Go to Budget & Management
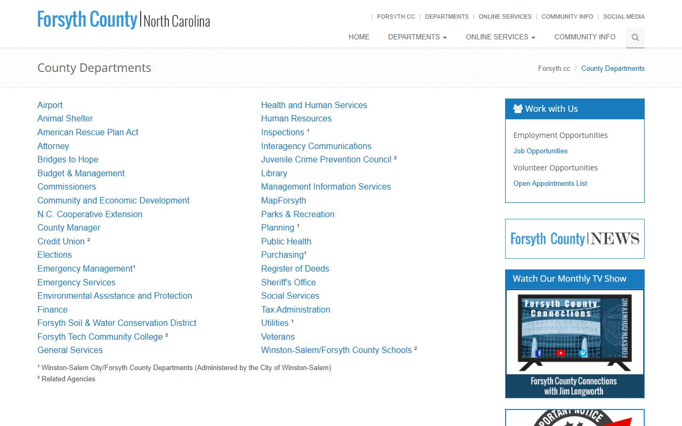 (81, 173)
